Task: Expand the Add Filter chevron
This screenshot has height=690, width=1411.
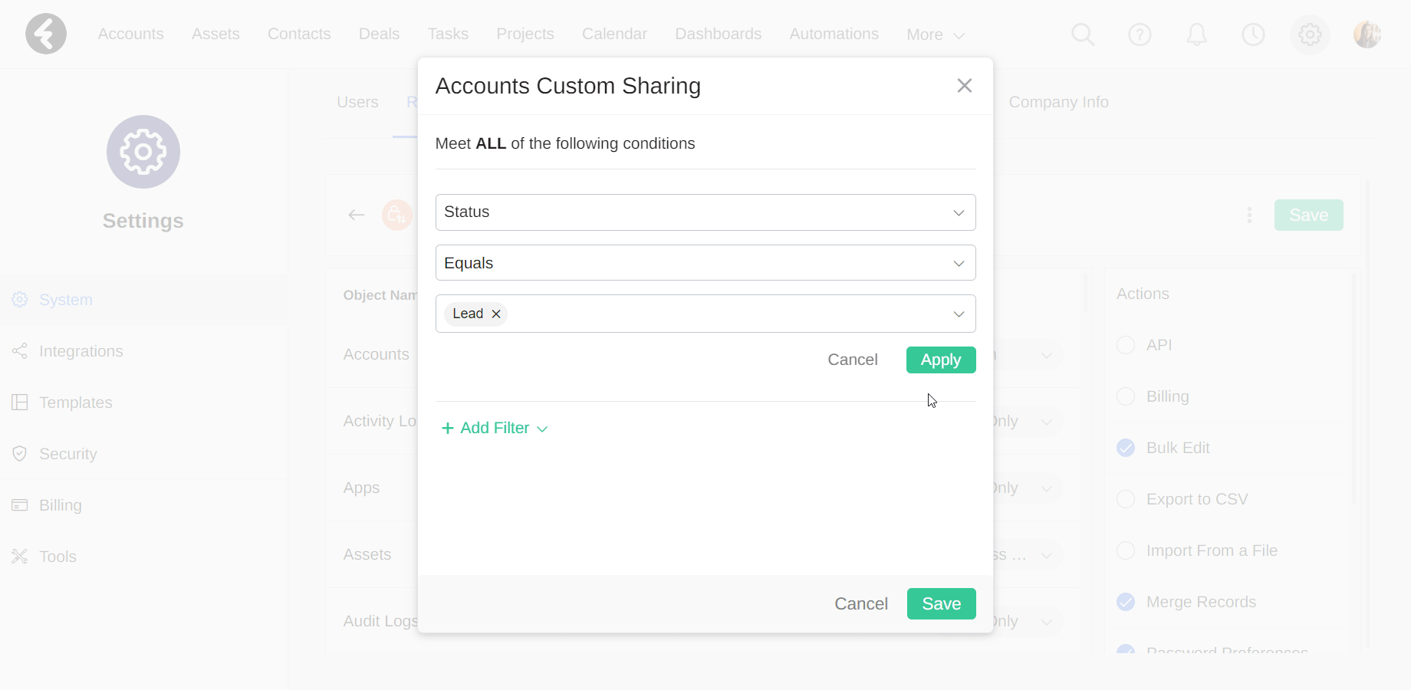Action: [x=542, y=429]
